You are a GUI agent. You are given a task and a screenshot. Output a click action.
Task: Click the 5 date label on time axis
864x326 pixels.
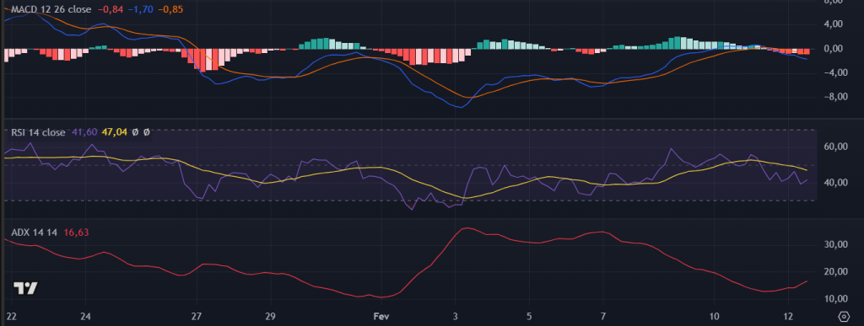(x=529, y=317)
